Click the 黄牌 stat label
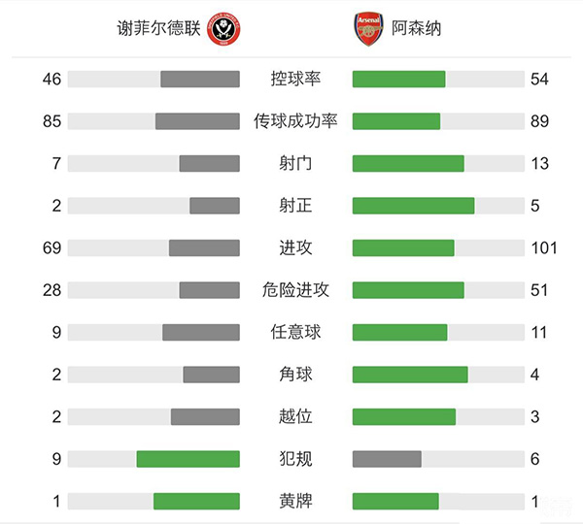Screen dimensions: 583x524 (295, 501)
